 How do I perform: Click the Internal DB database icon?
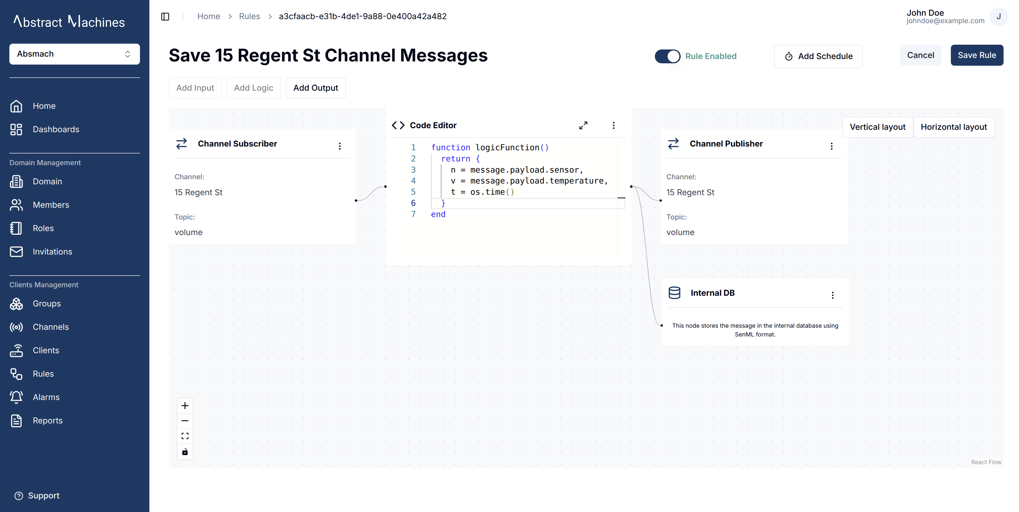point(675,293)
